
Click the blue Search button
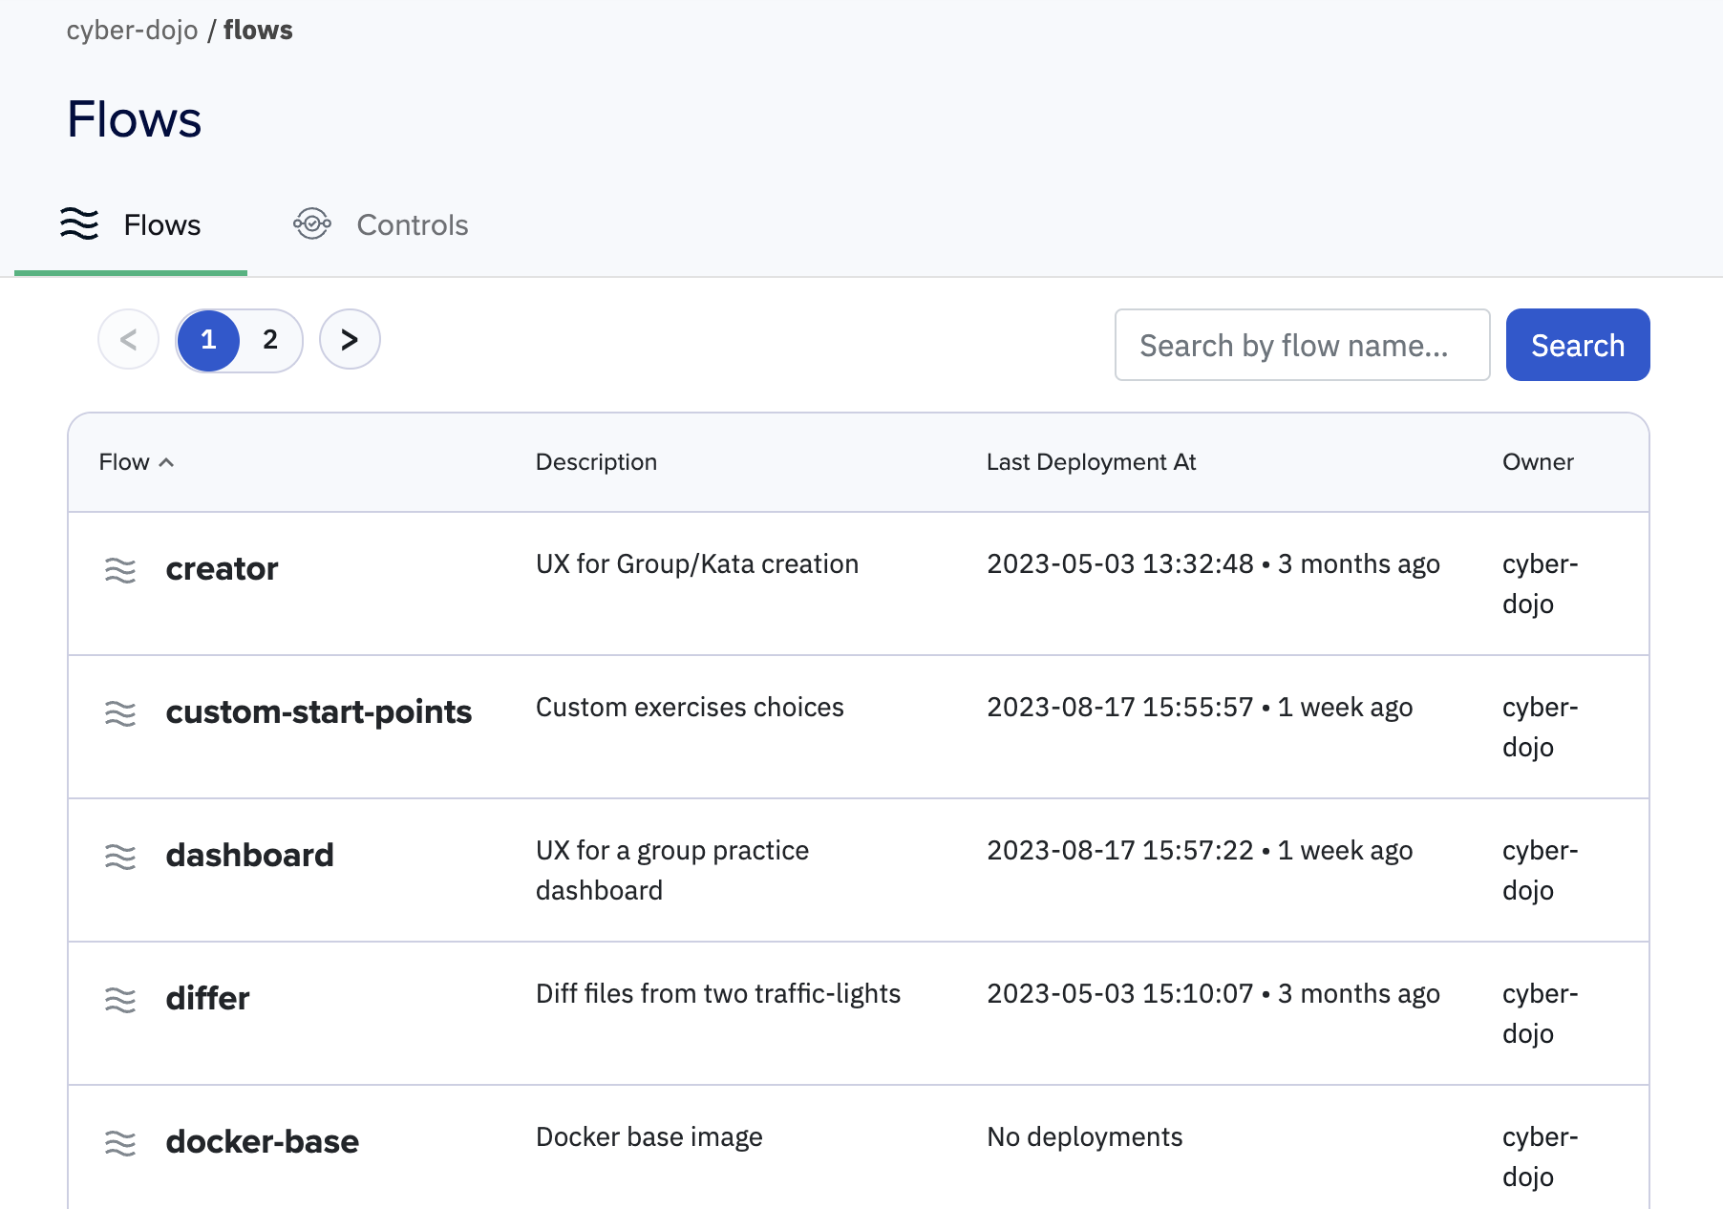pos(1578,345)
